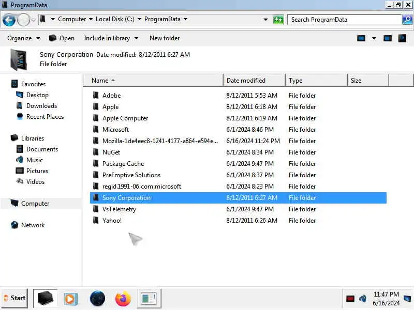Click the last taskbar window button

tap(149, 298)
